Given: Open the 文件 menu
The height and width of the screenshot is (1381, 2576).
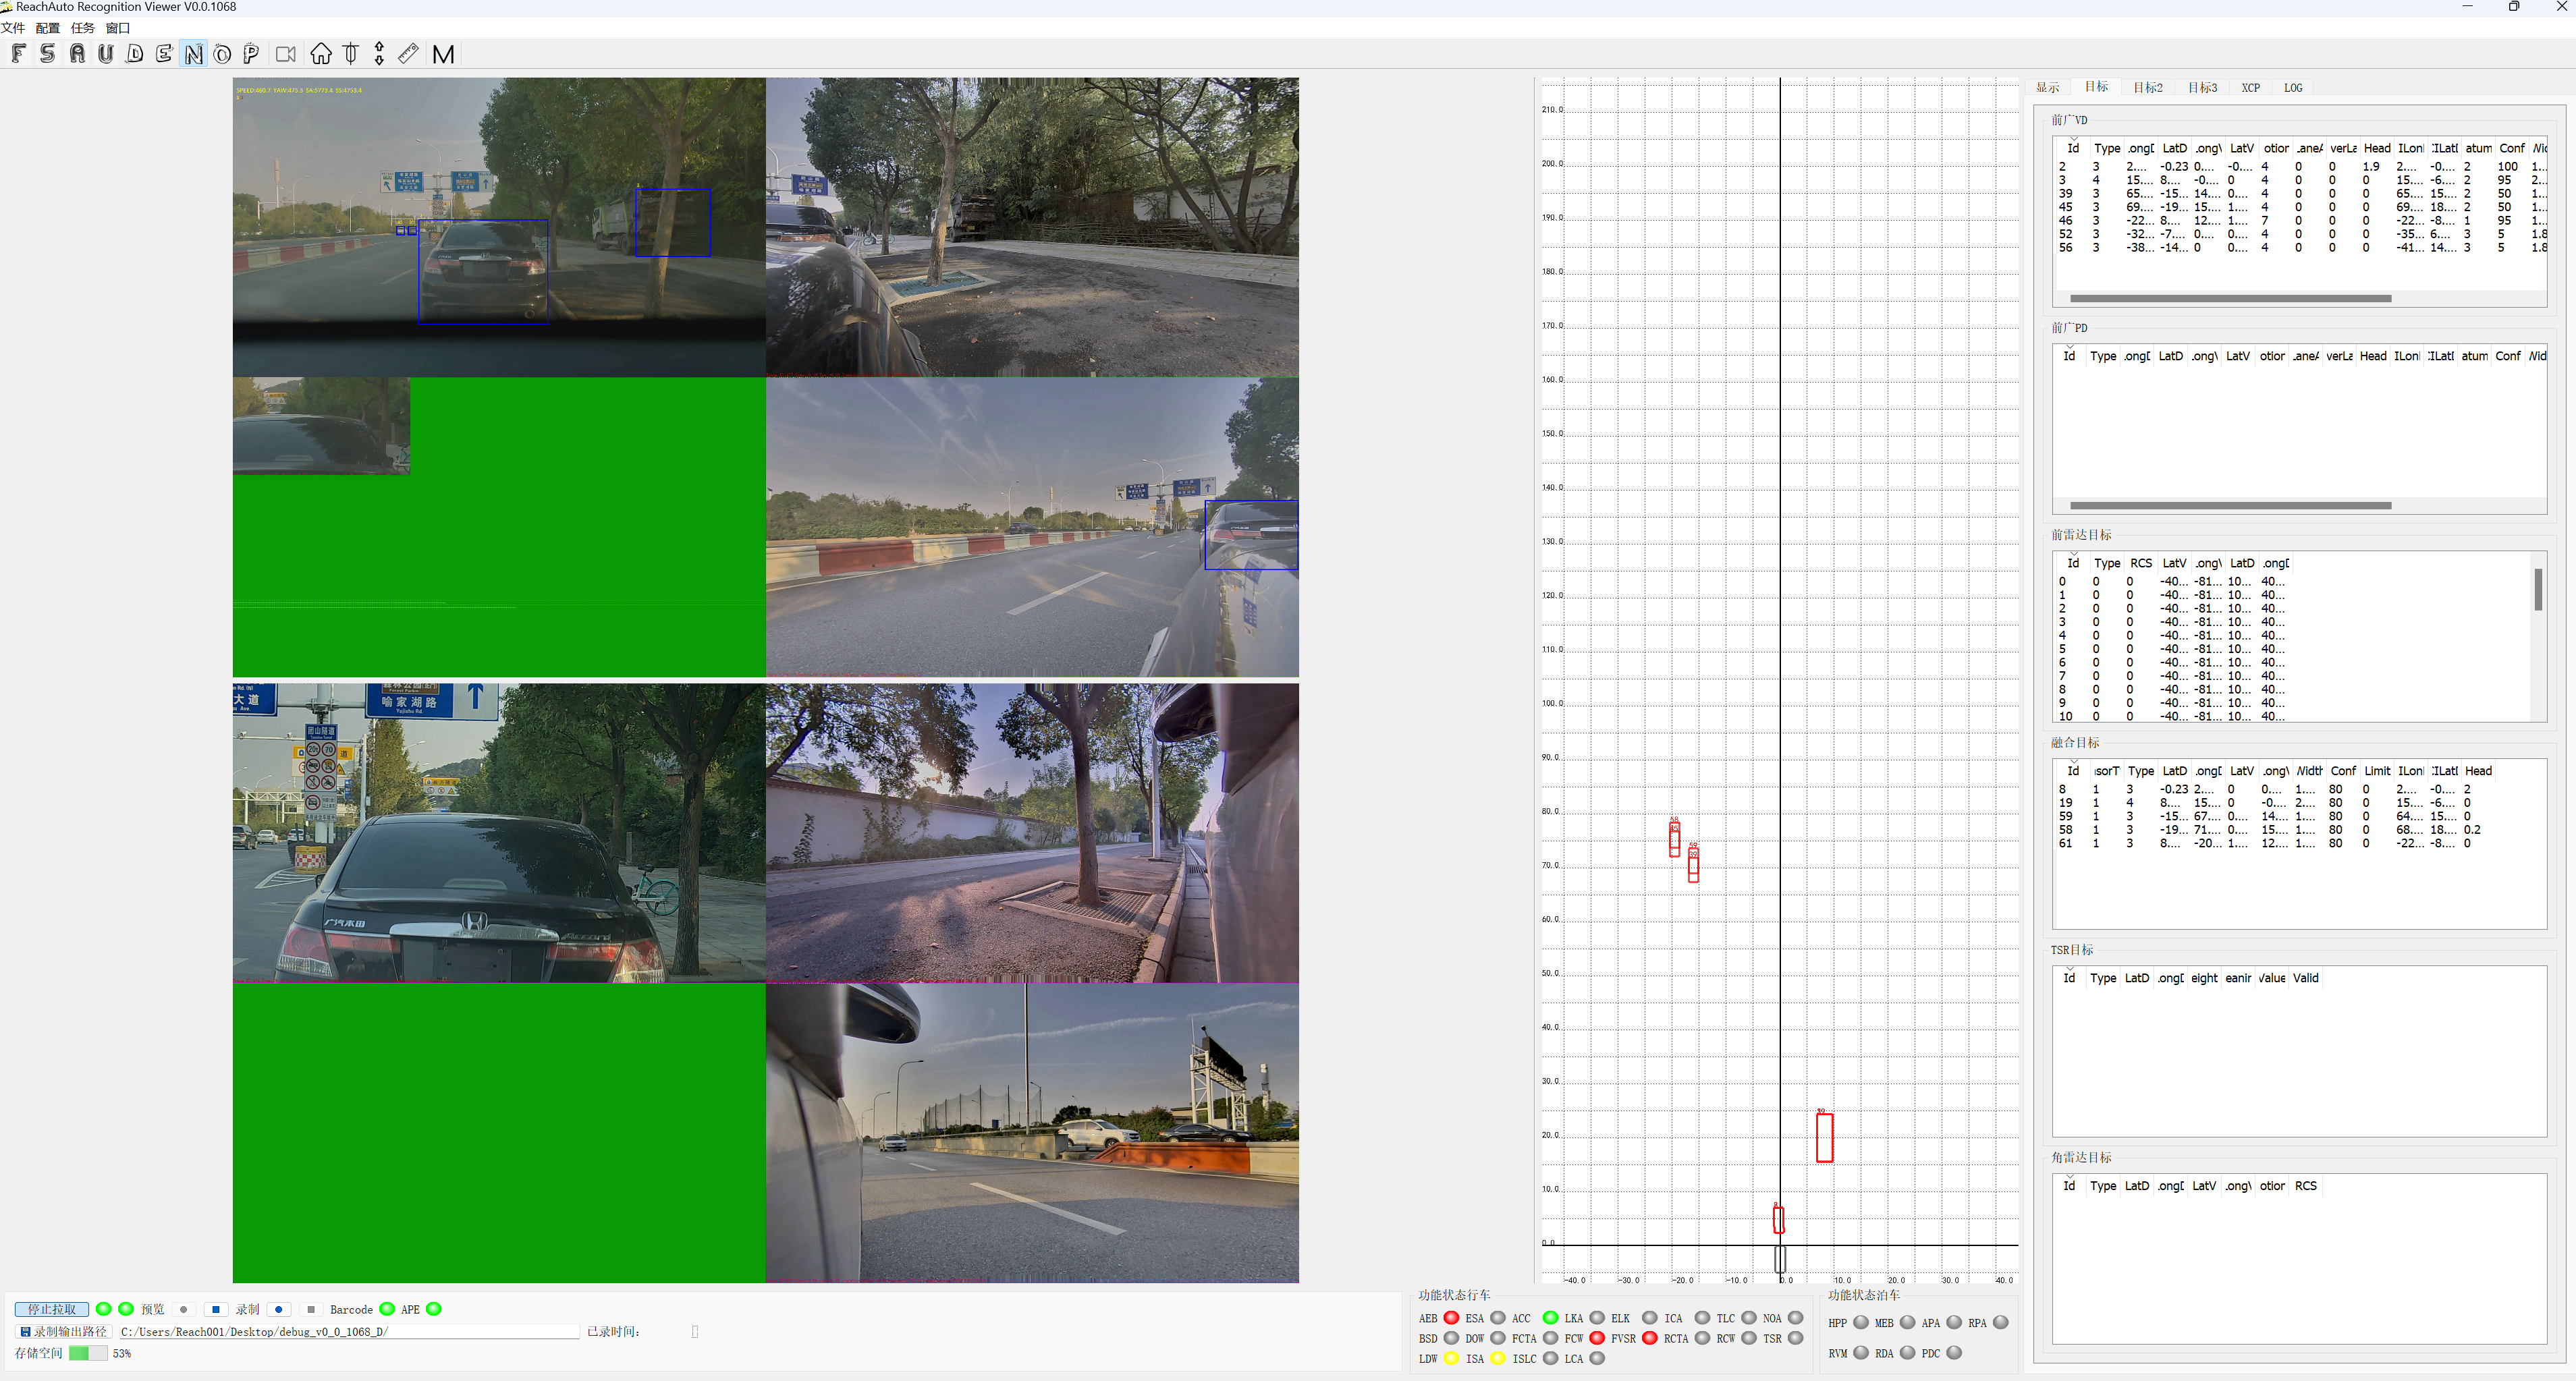Looking at the screenshot, I should (13, 28).
